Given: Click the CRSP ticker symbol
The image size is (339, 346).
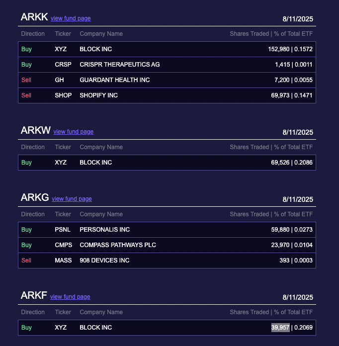Looking at the screenshot, I should pos(63,65).
